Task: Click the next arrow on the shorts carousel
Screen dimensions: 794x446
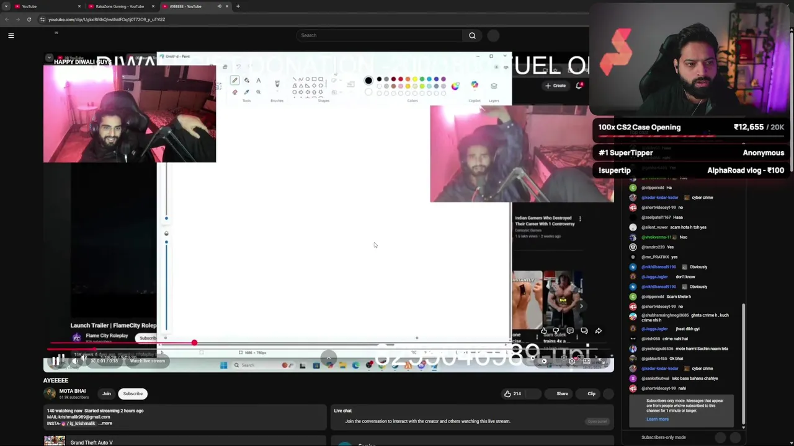Action: pos(581,305)
